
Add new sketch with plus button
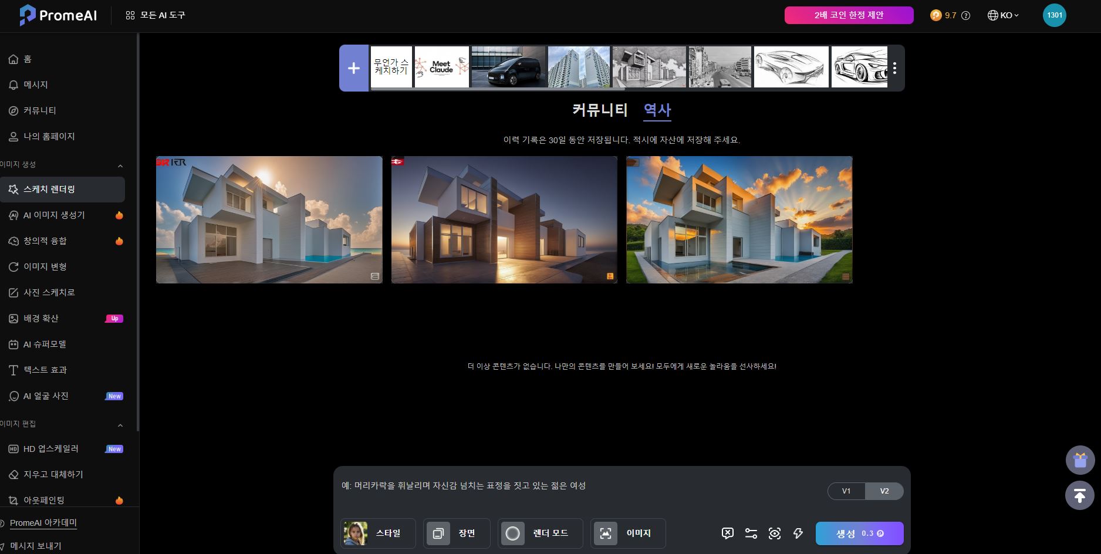coord(354,68)
